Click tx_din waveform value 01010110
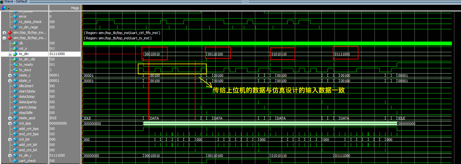Viewport: 461px width, 164px height. tap(279, 54)
